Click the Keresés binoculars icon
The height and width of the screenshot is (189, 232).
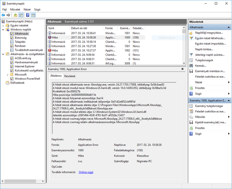pyautogui.click(x=191, y=66)
